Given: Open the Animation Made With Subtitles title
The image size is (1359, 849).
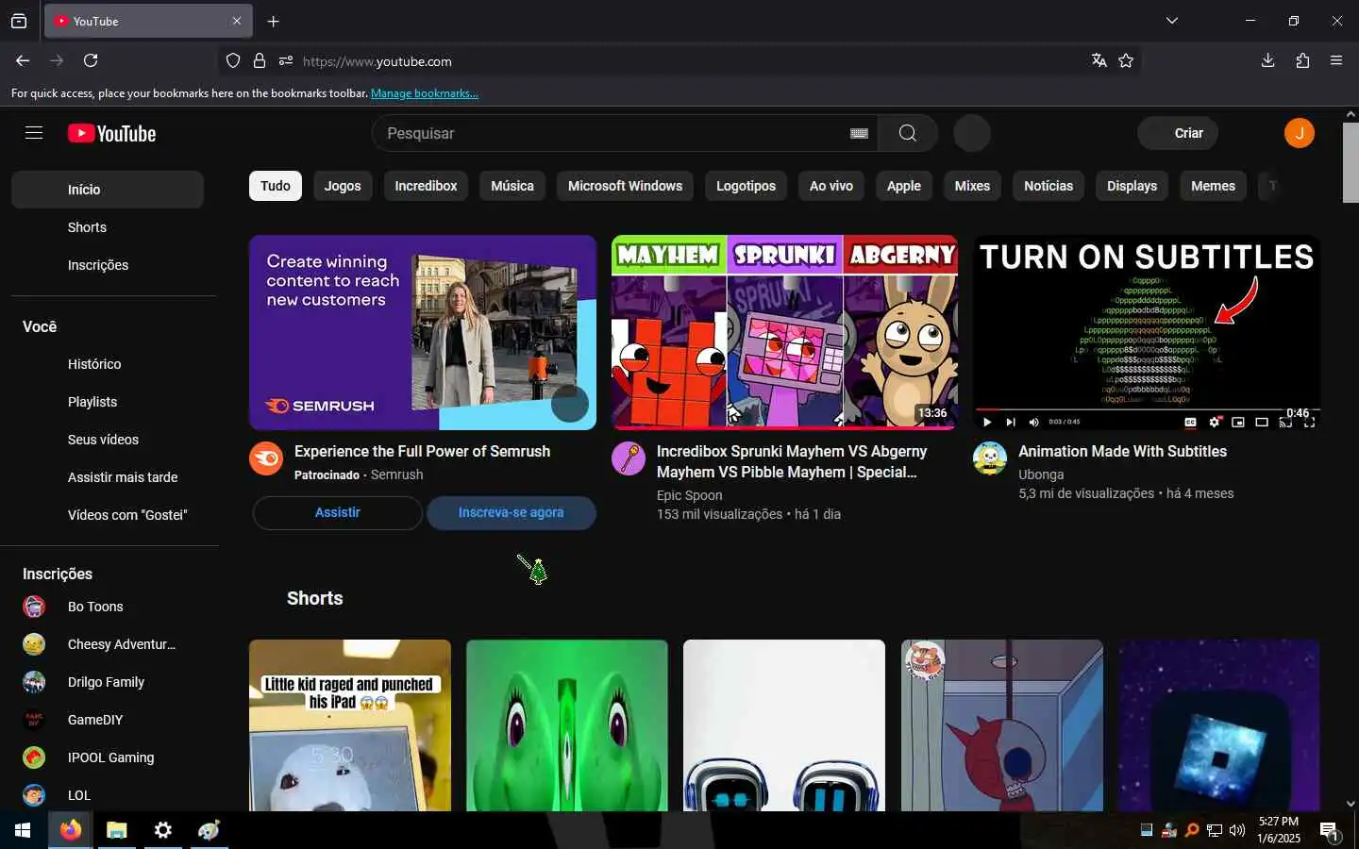Looking at the screenshot, I should (x=1122, y=451).
